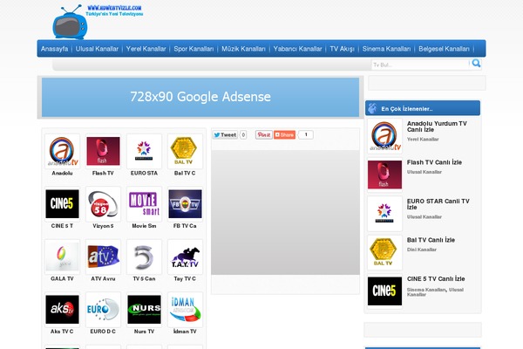Click Bal TV thumbnail in most-watched sidebar
The height and width of the screenshot is (349, 523).
(x=384, y=252)
